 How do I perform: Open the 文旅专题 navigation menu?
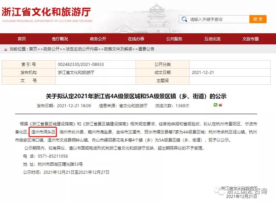250,39
